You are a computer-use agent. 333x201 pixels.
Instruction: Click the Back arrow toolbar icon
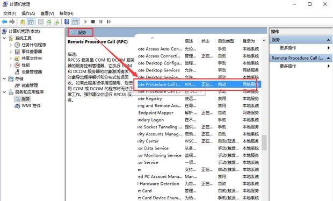(x=4, y=21)
